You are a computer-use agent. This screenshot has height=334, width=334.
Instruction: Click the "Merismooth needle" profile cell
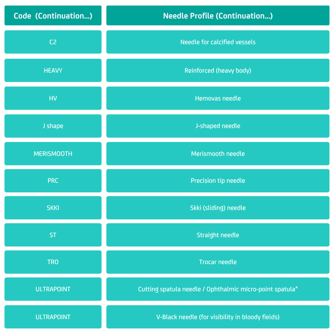coord(218,154)
